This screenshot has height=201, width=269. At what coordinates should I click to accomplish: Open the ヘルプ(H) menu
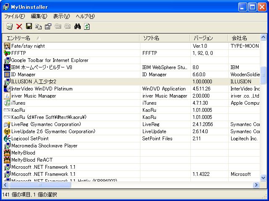(85, 16)
